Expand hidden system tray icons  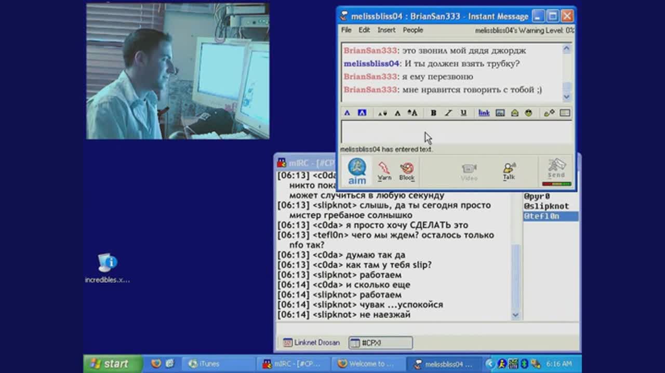491,364
